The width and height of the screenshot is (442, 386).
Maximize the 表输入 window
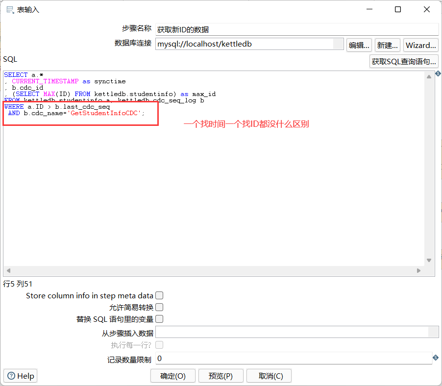click(x=398, y=9)
